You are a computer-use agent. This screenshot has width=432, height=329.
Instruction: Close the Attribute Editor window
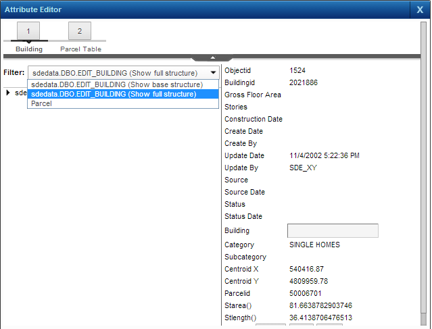(420, 9)
